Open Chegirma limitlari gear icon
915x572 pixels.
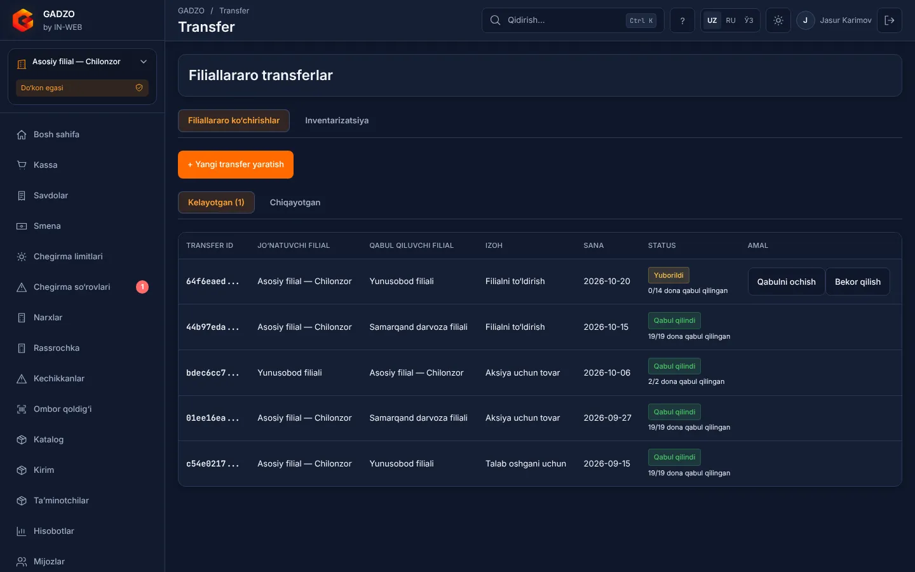22,257
